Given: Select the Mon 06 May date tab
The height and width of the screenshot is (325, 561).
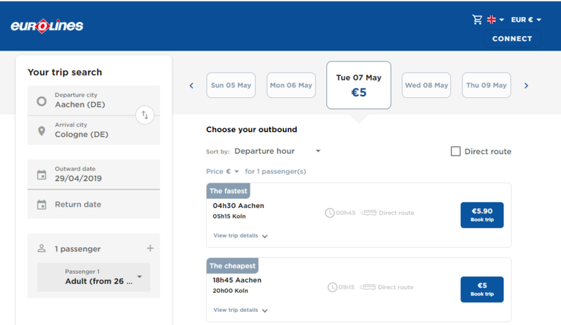Looking at the screenshot, I should tap(291, 86).
